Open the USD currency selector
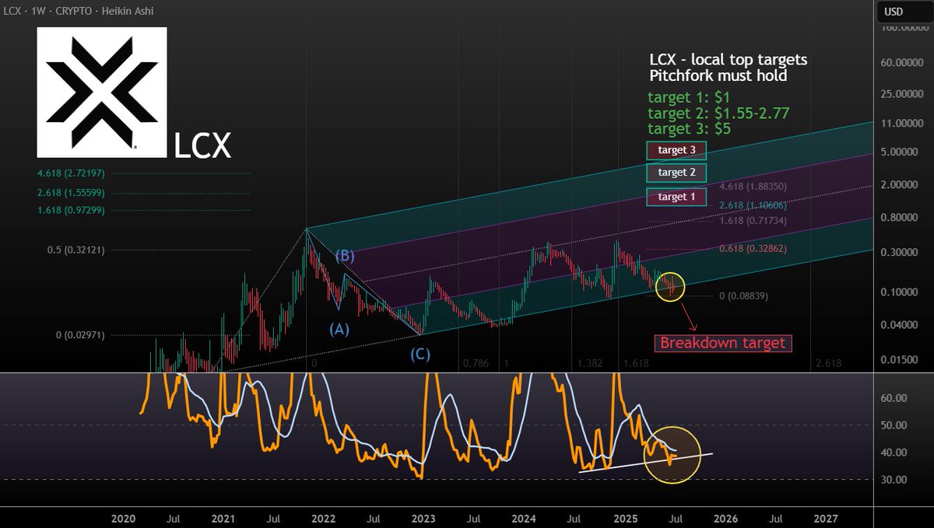This screenshot has height=528, width=934. pyautogui.click(x=904, y=12)
